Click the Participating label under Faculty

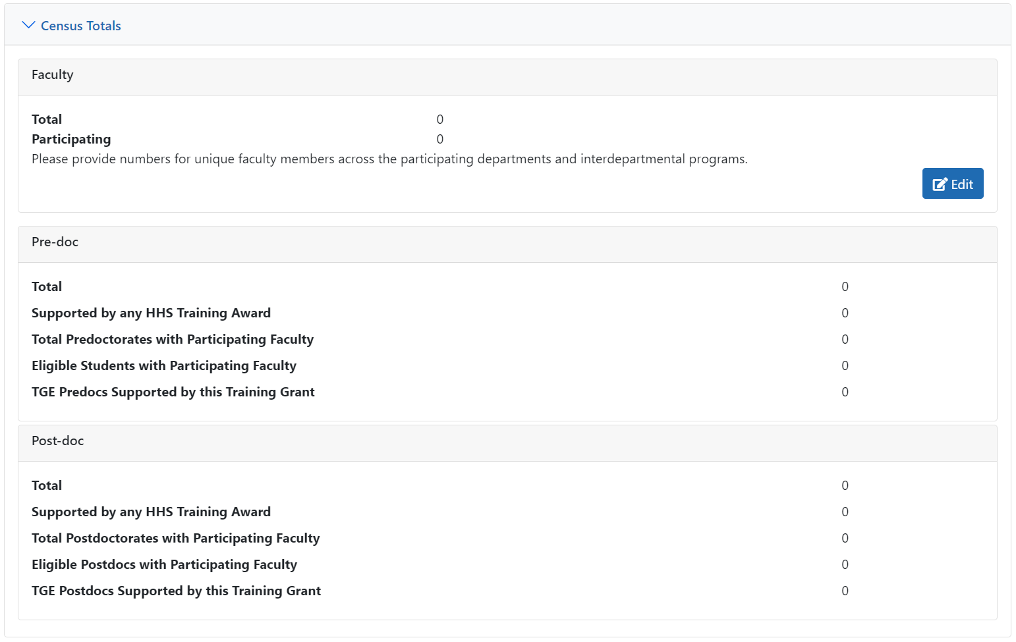pyautogui.click(x=71, y=139)
